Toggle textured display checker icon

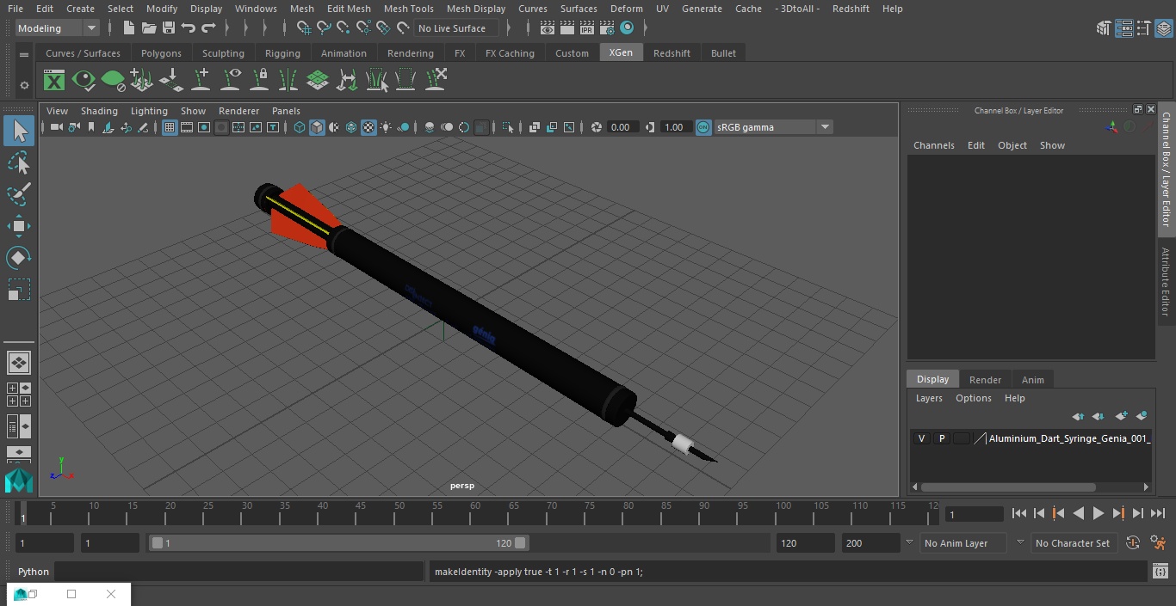[x=368, y=127]
